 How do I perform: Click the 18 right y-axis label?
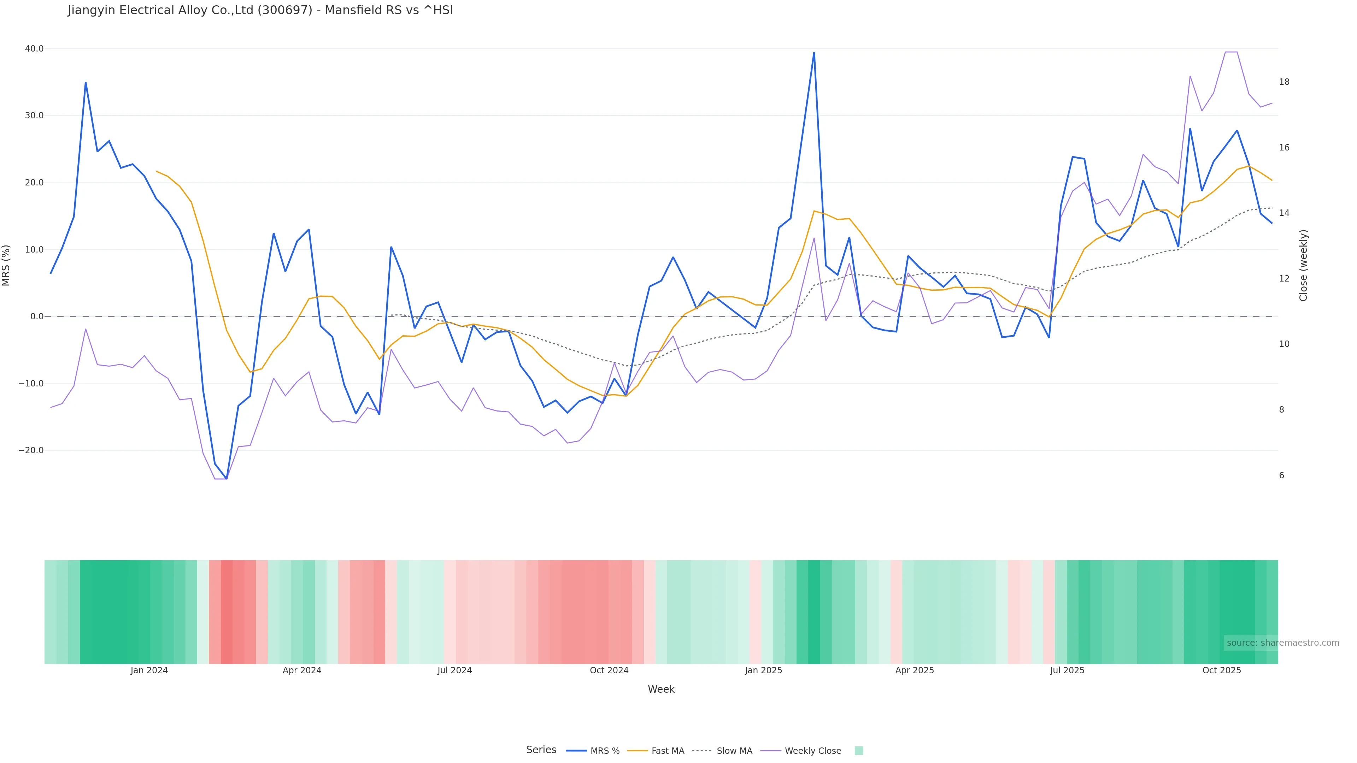click(x=1284, y=82)
